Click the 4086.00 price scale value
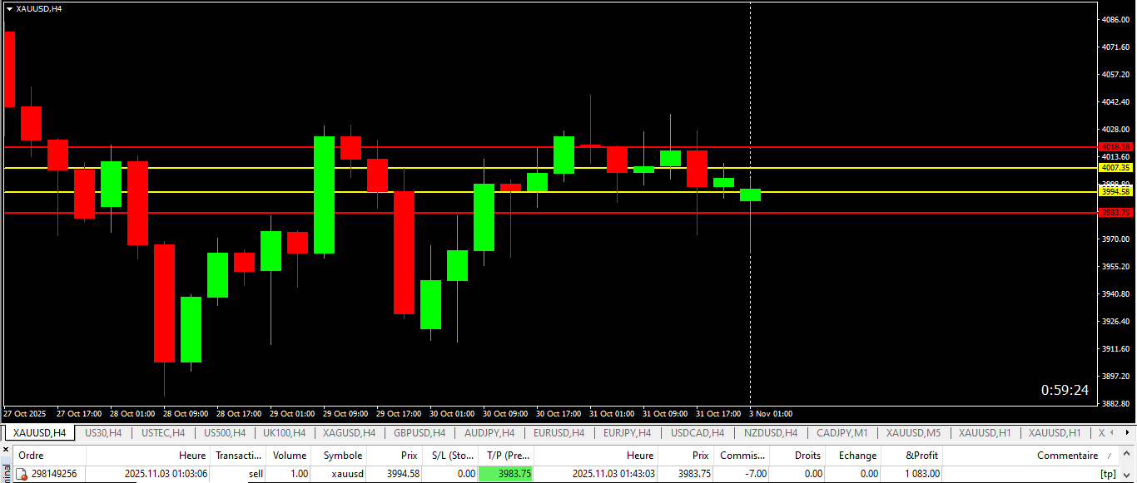1137x483 pixels. [1115, 19]
